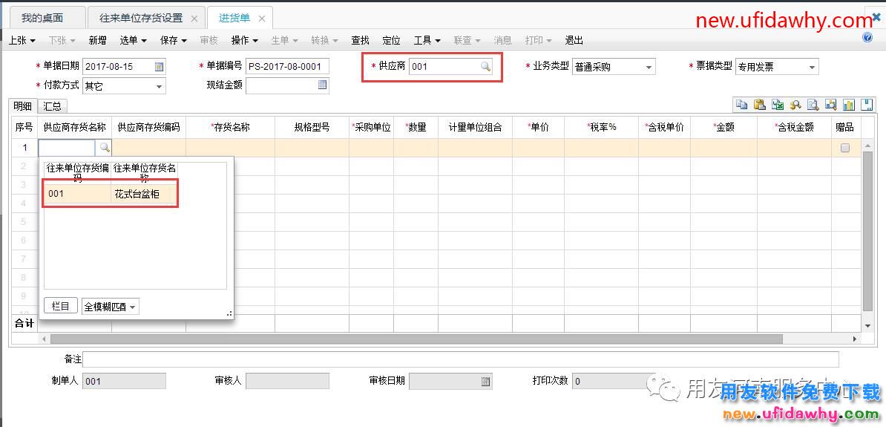The image size is (886, 427).
Task: Click the magnifier icon in 供应商 field
Action: tap(485, 67)
